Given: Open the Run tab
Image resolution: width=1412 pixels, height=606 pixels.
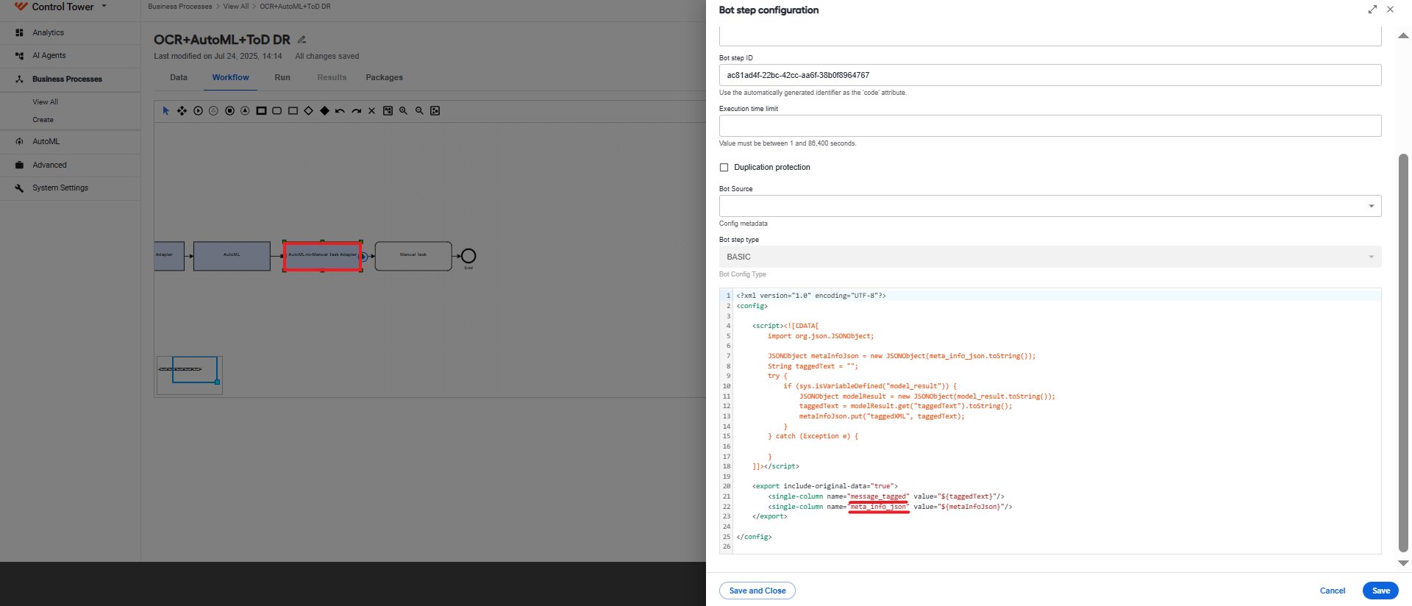Looking at the screenshot, I should (282, 77).
